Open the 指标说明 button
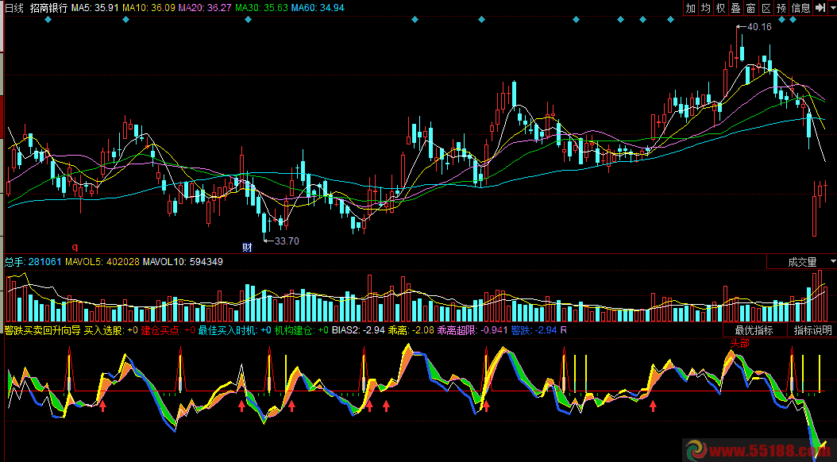 pos(812,330)
